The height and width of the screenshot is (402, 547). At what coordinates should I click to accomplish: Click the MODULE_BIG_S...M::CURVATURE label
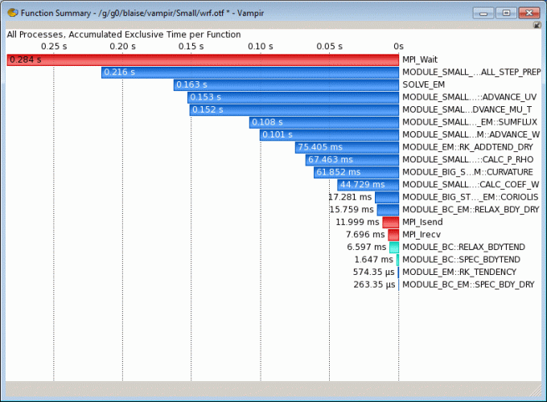pyautogui.click(x=467, y=173)
